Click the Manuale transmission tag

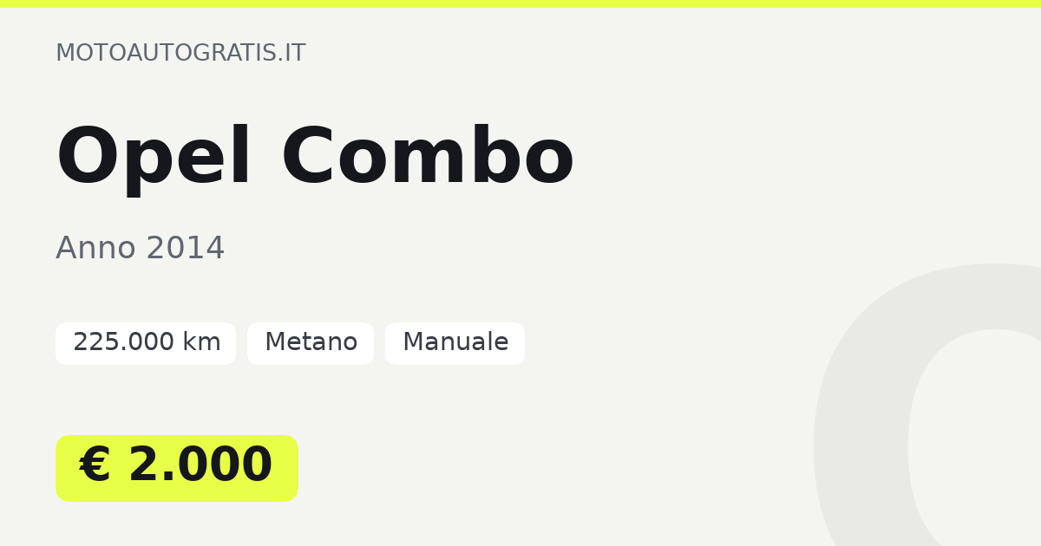click(x=455, y=343)
